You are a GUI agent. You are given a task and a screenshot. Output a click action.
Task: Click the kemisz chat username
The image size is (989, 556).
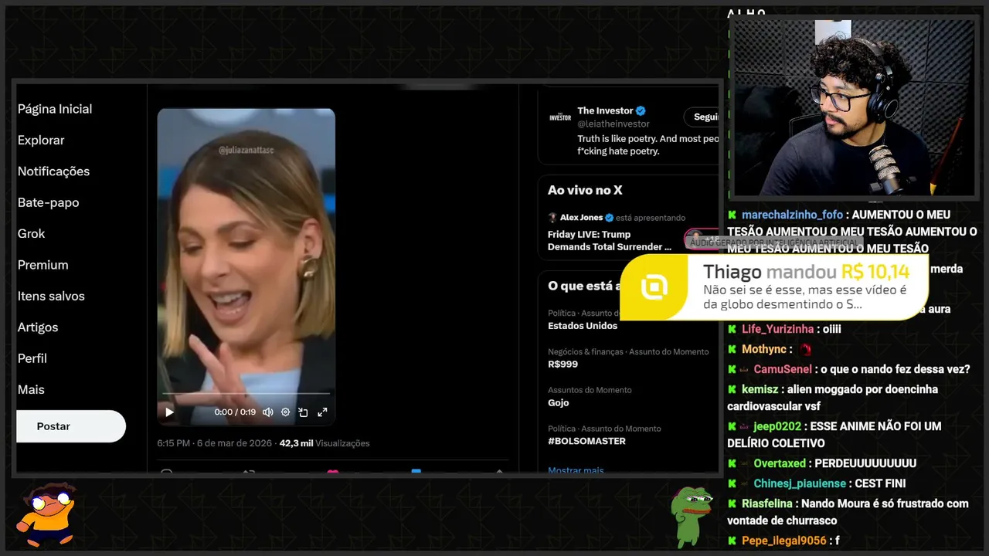point(761,389)
